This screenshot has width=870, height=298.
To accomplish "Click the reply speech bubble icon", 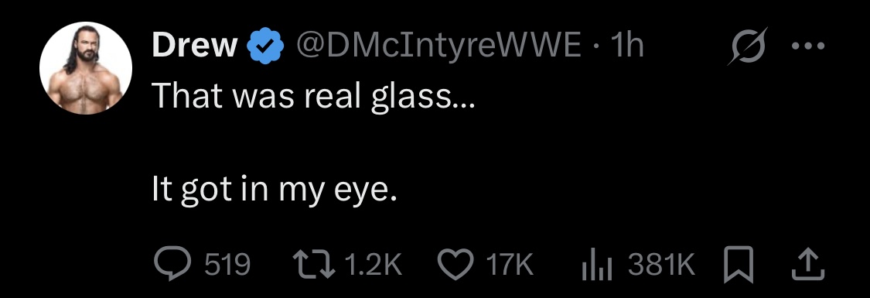I will [172, 265].
